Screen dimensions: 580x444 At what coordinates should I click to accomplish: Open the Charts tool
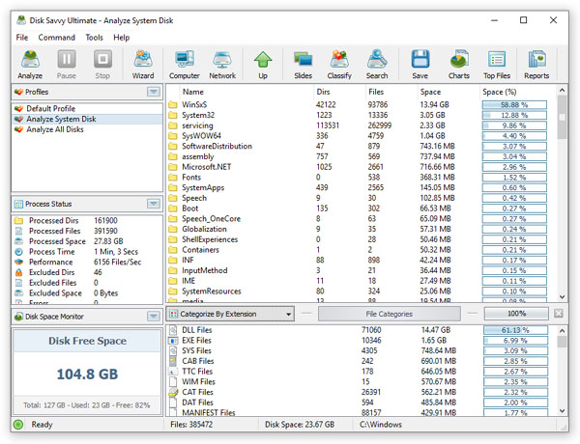[459, 65]
